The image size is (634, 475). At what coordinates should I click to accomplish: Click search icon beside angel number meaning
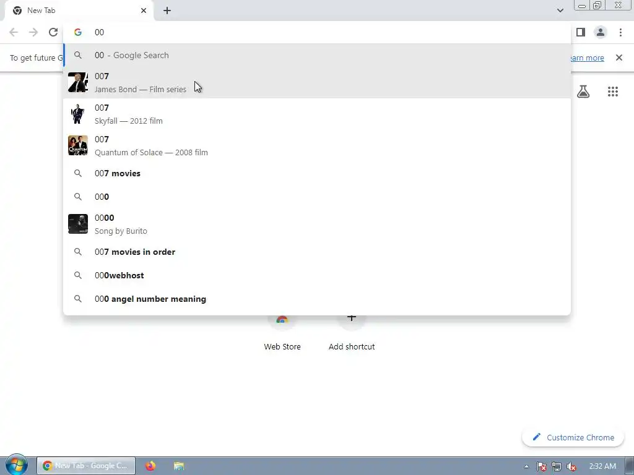tap(78, 299)
